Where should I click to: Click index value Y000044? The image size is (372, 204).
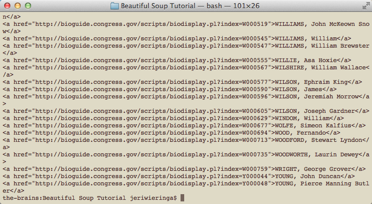[x=255, y=176]
